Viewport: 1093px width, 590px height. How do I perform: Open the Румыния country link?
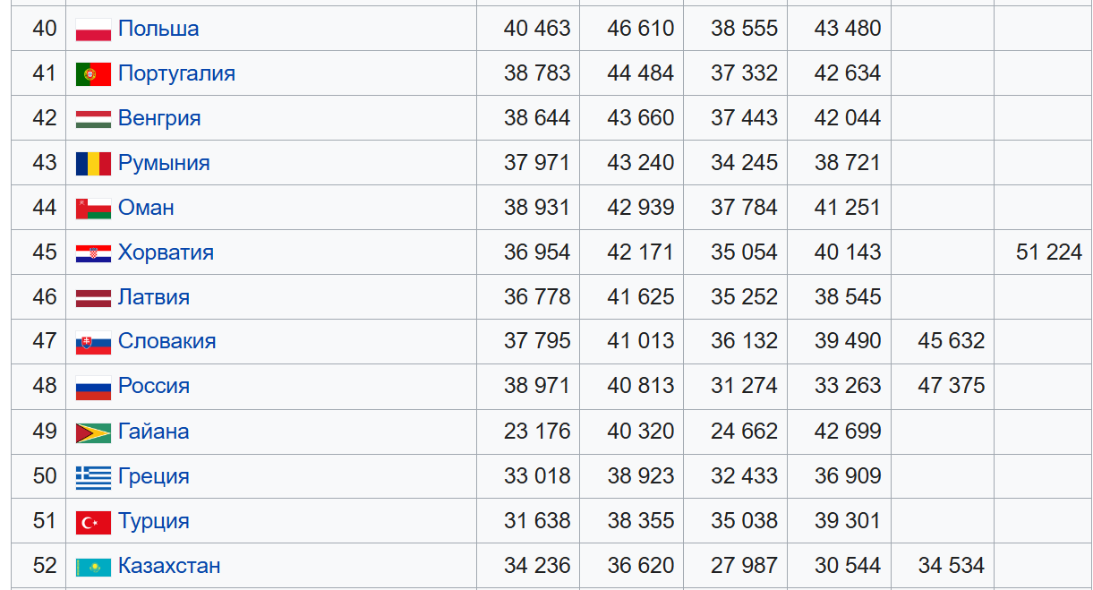[164, 163]
